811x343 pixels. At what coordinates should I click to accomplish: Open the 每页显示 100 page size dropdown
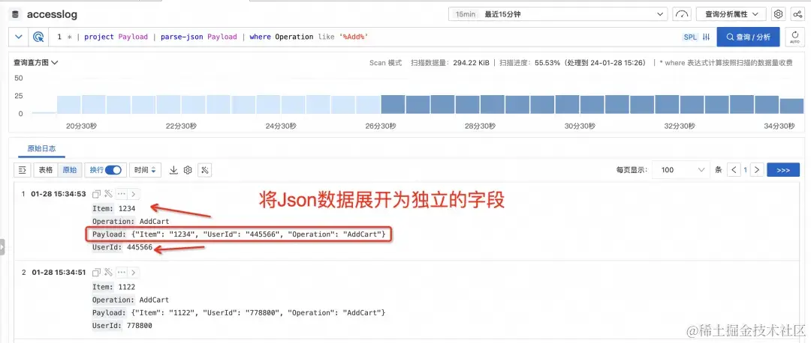(681, 170)
